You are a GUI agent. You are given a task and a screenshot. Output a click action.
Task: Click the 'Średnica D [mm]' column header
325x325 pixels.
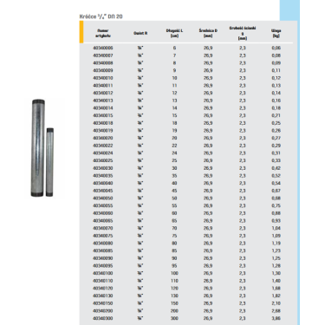(208, 33)
